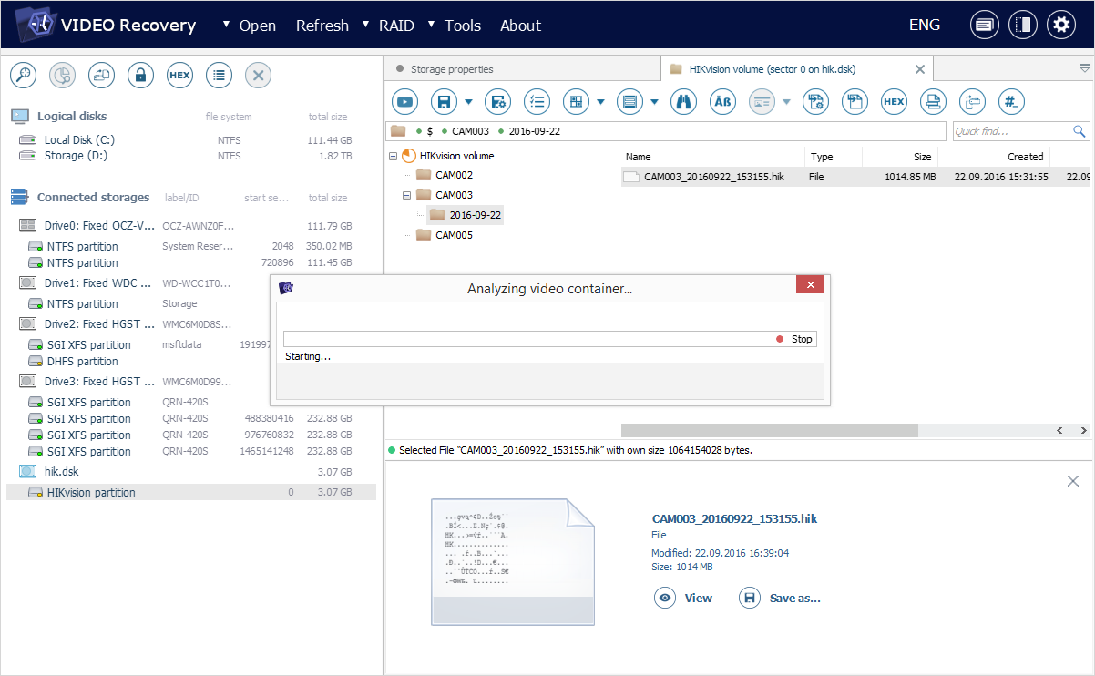Viewport: 1095px width, 676px height.
Task: Click About in the top menu
Action: tap(520, 26)
